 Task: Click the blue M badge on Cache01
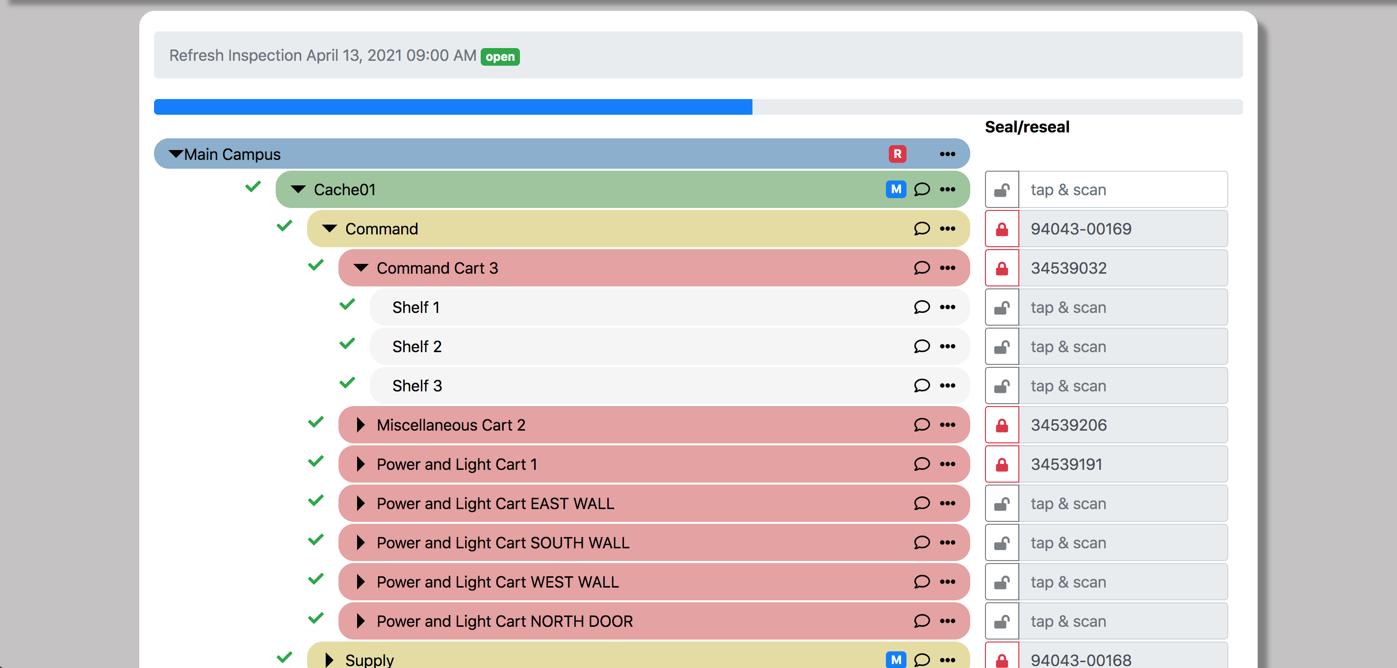tap(896, 189)
